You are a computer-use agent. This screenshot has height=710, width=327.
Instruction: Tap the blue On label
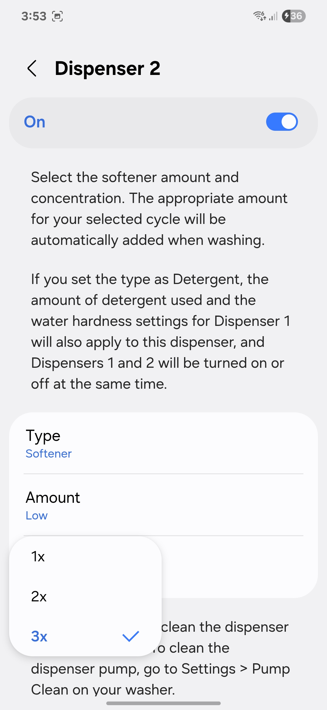(x=35, y=122)
